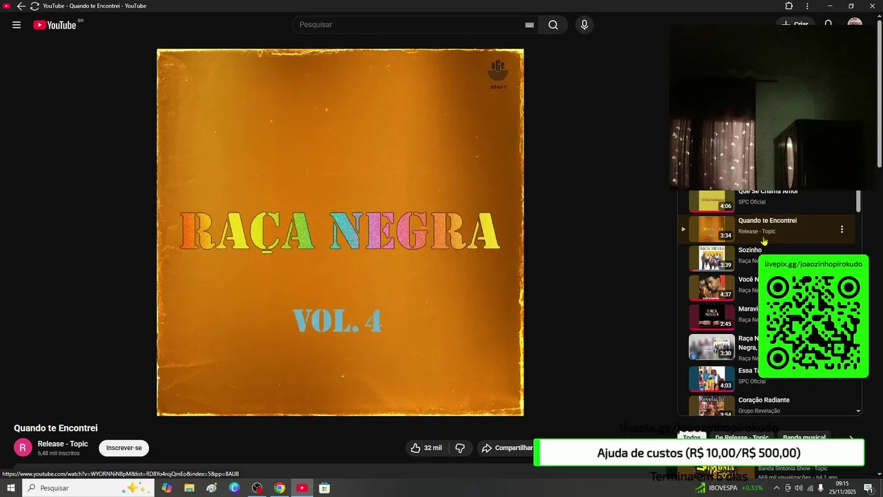
Task: Click the Quando te Encontrei video title
Action: [x=56, y=428]
